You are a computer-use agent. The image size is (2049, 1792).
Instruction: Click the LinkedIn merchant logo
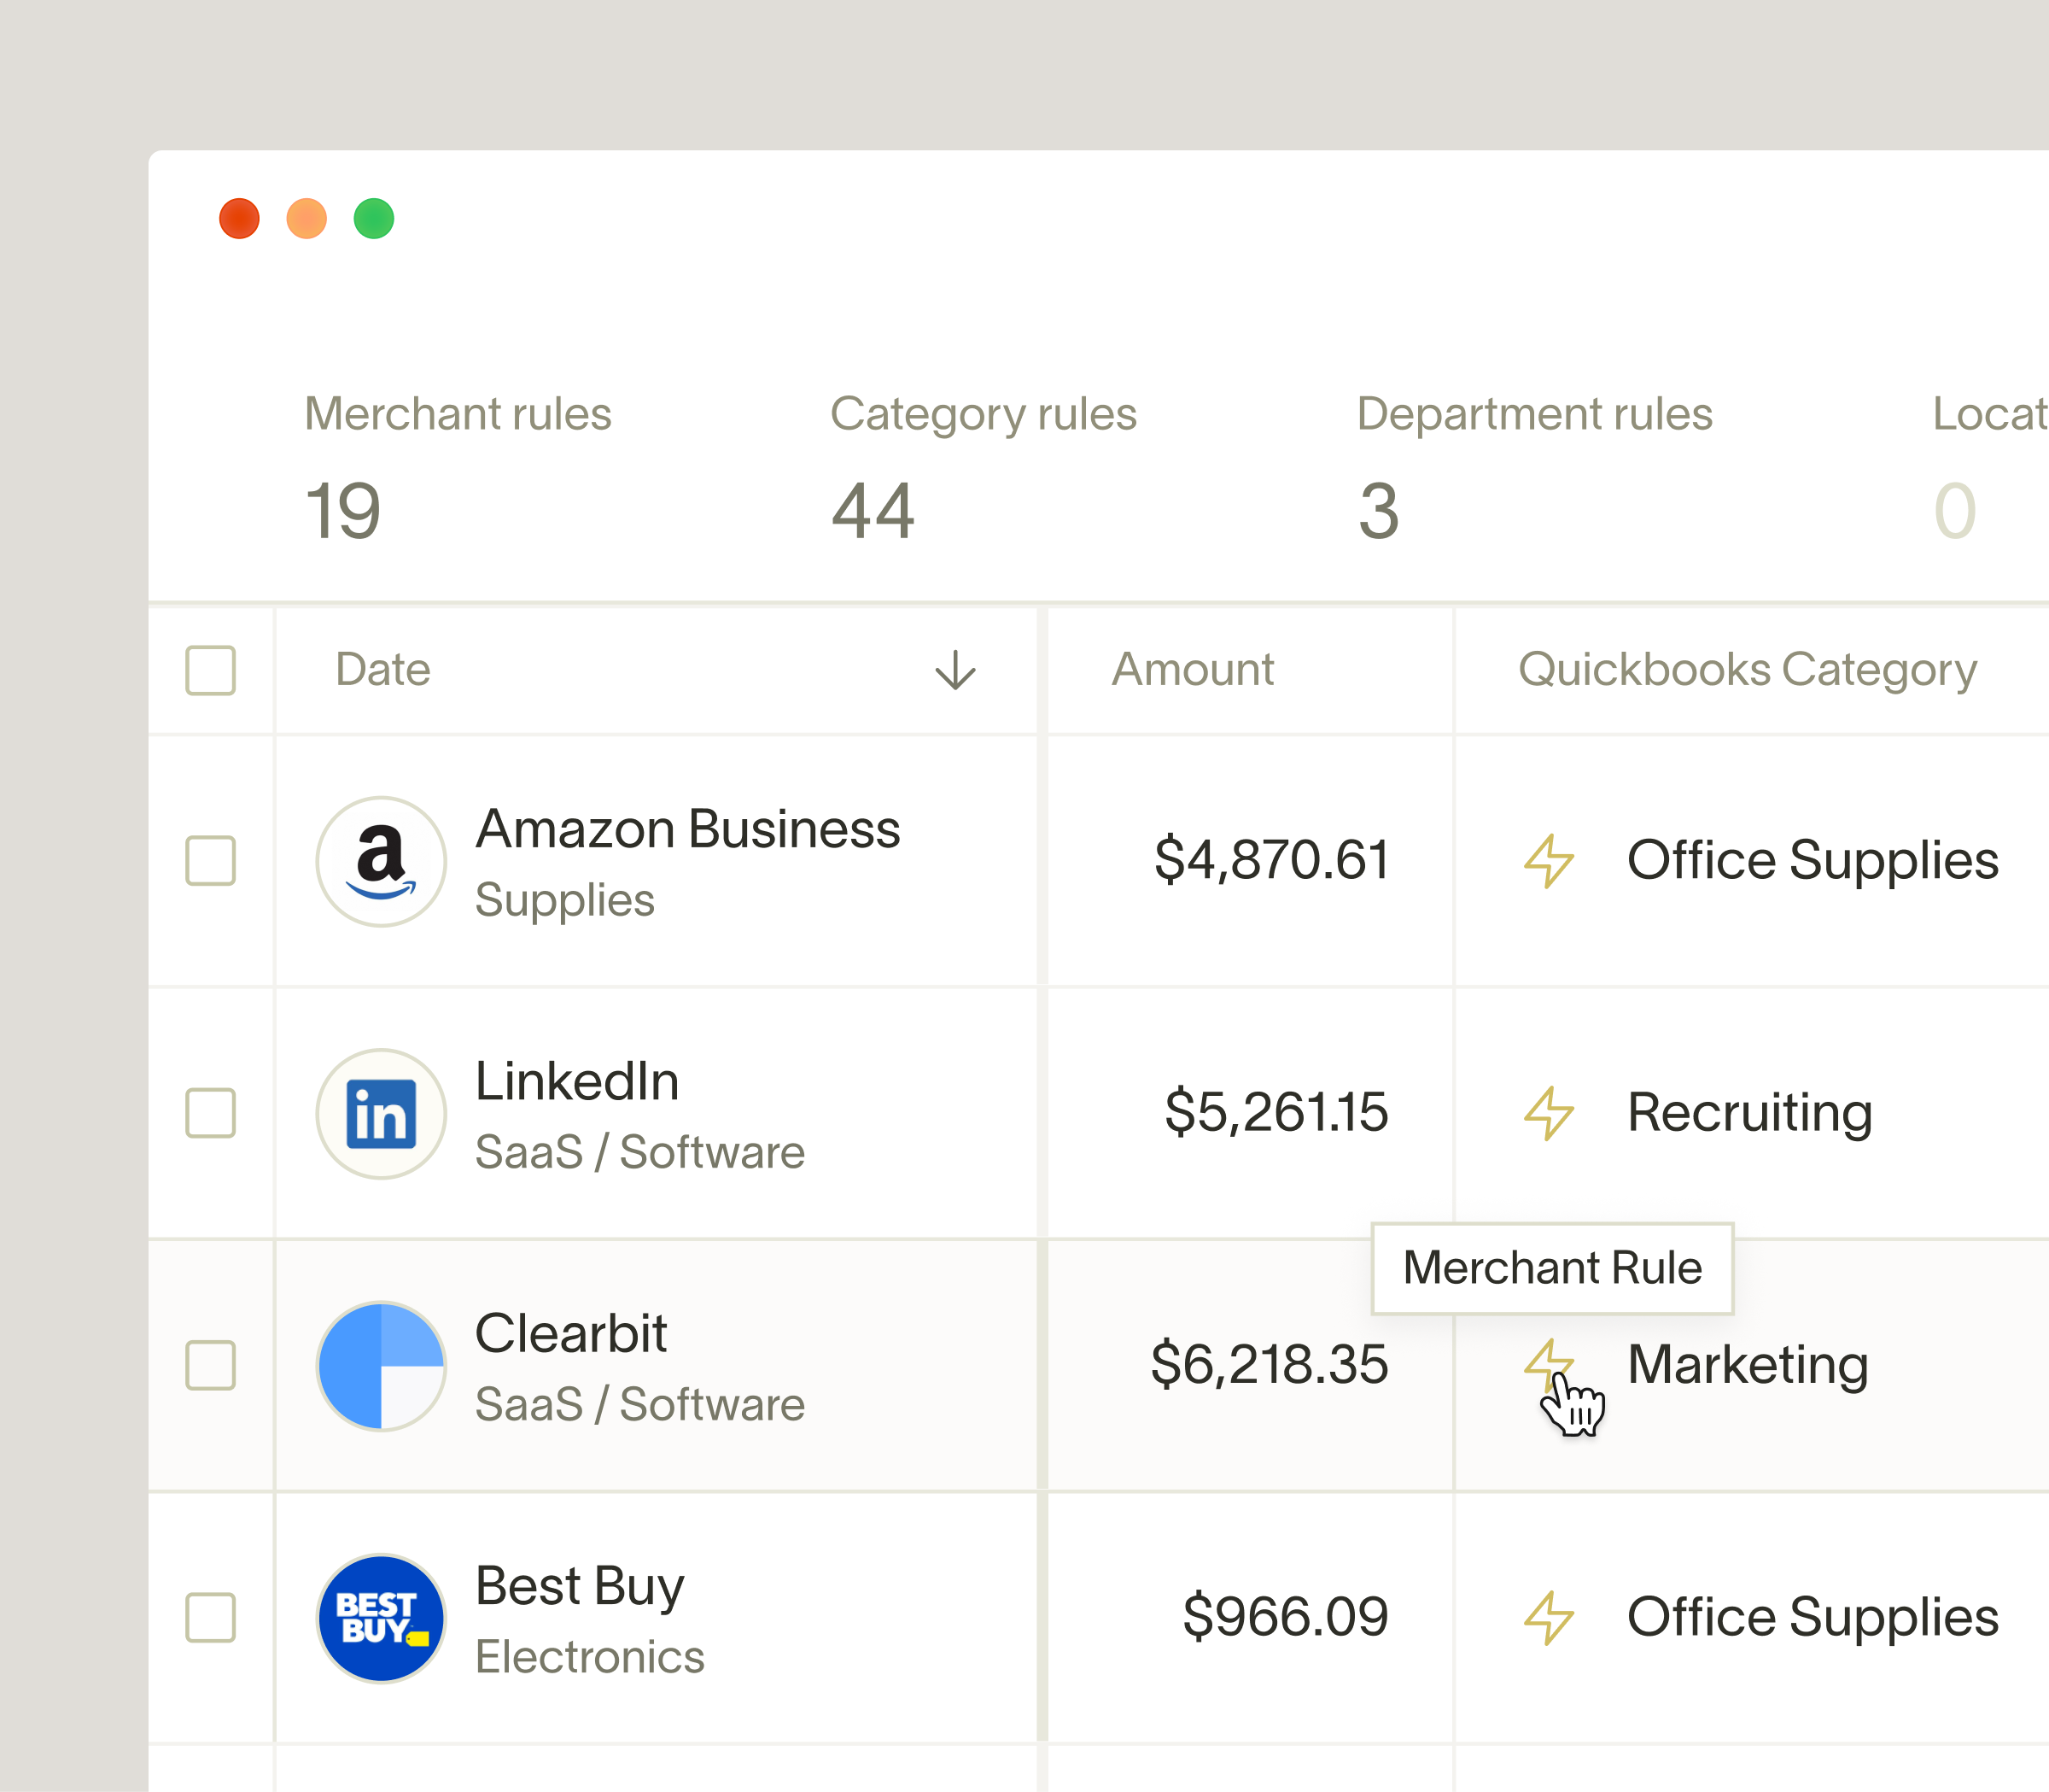click(380, 1113)
